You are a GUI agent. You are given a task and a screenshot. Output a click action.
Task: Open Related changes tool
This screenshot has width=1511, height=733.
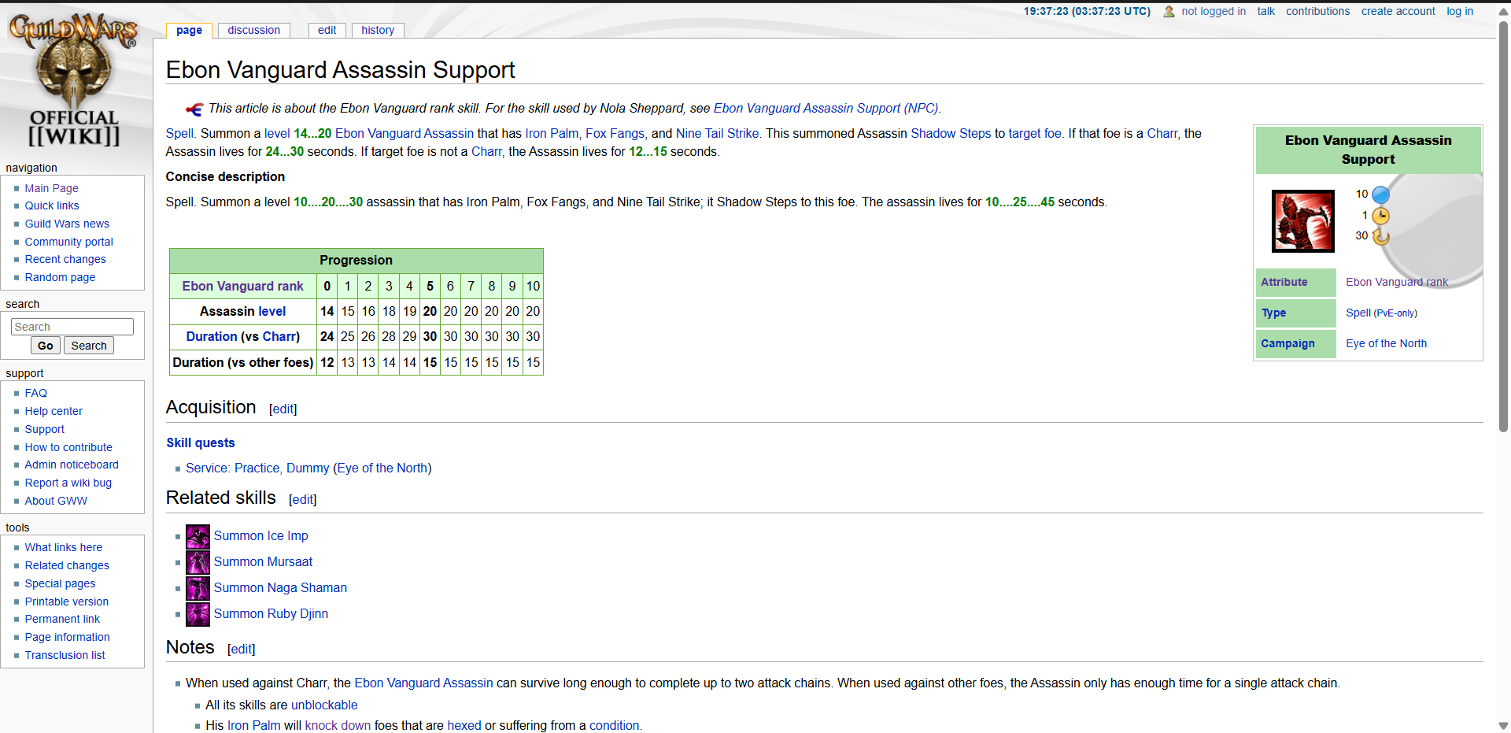(x=67, y=565)
